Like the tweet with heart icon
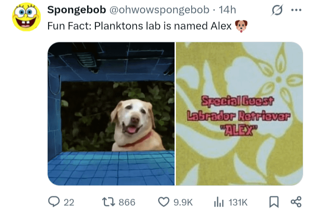This screenshot has height=215, width=315. tap(164, 202)
